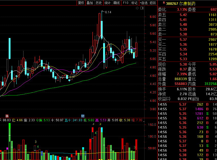Click PE(动) value 83.9

tap(213, 99)
